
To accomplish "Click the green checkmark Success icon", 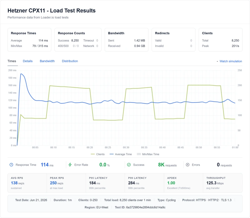I will tap(129, 165).
